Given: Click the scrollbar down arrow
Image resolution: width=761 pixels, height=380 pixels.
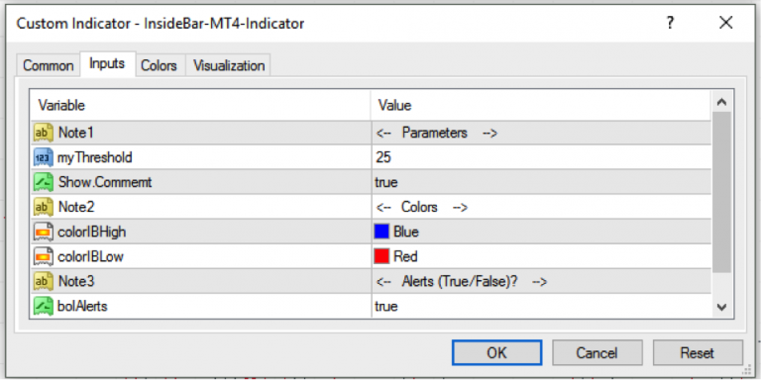Looking at the screenshot, I should (721, 307).
